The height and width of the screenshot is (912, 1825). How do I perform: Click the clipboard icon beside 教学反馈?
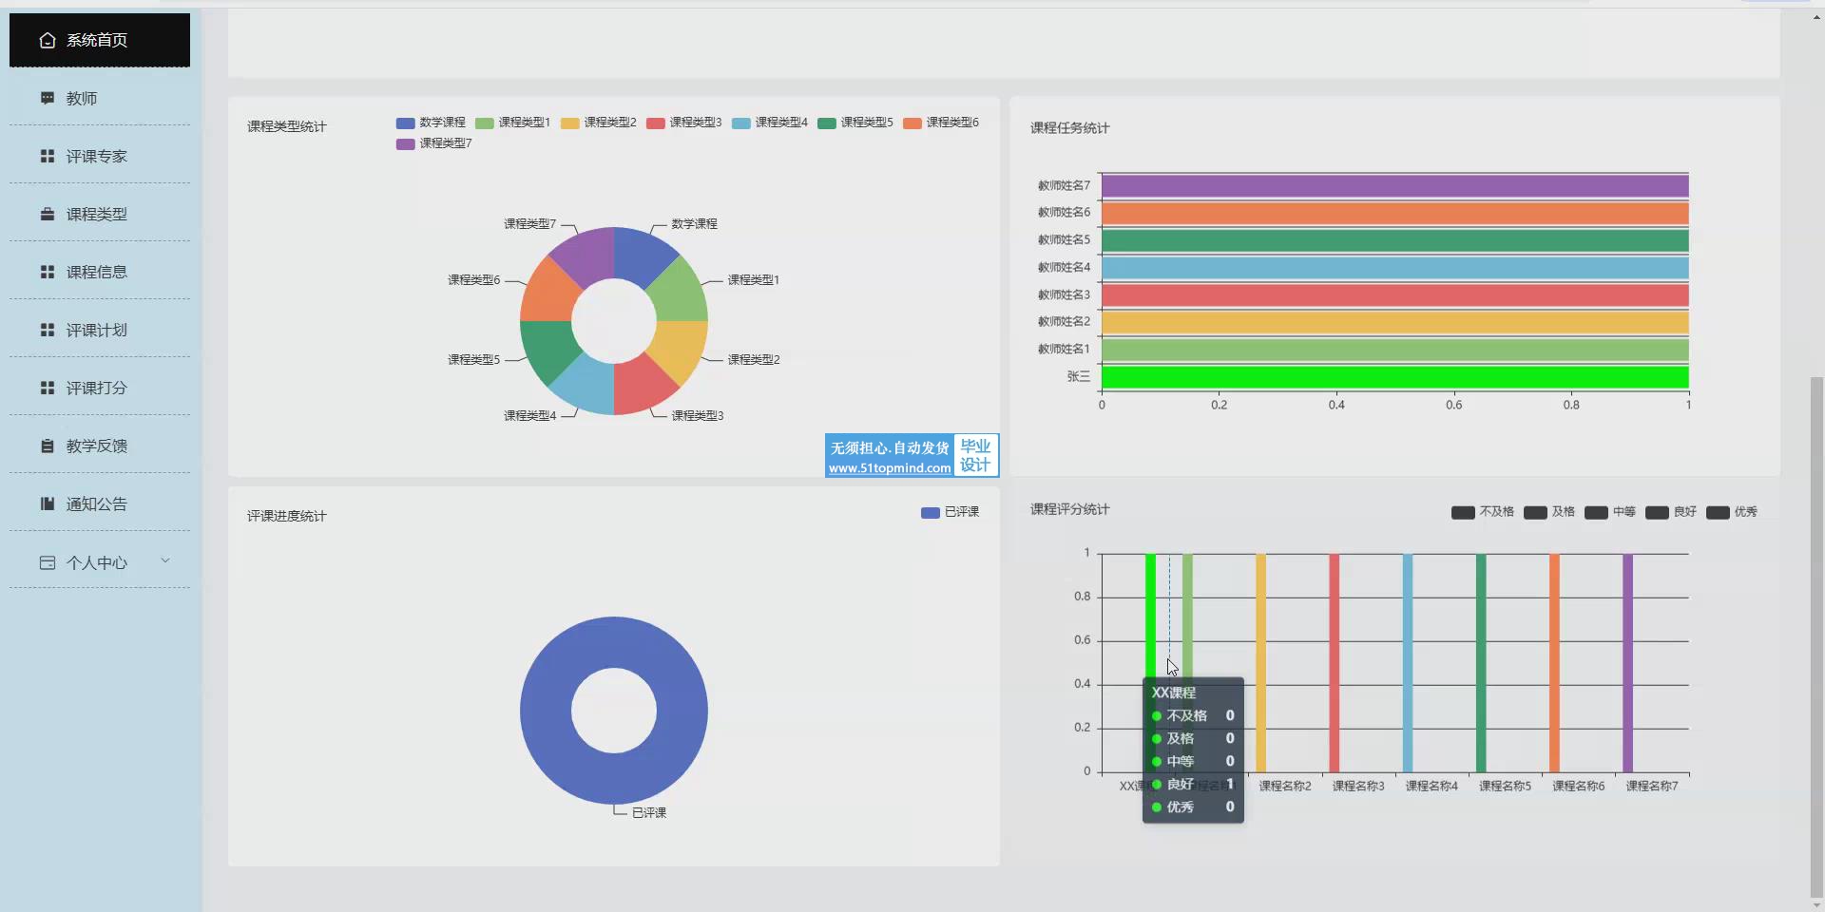click(48, 446)
